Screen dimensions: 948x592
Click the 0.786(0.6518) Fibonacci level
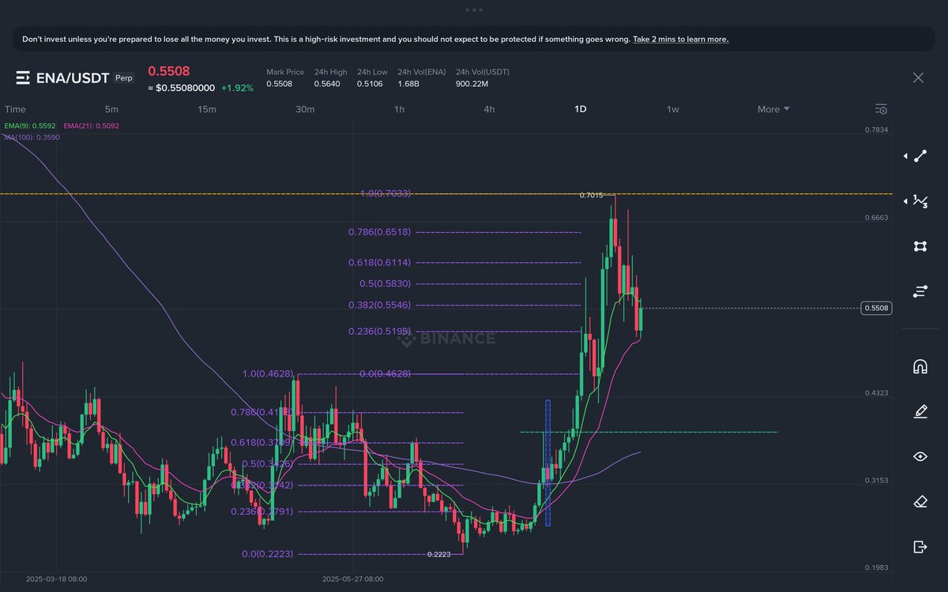379,232
